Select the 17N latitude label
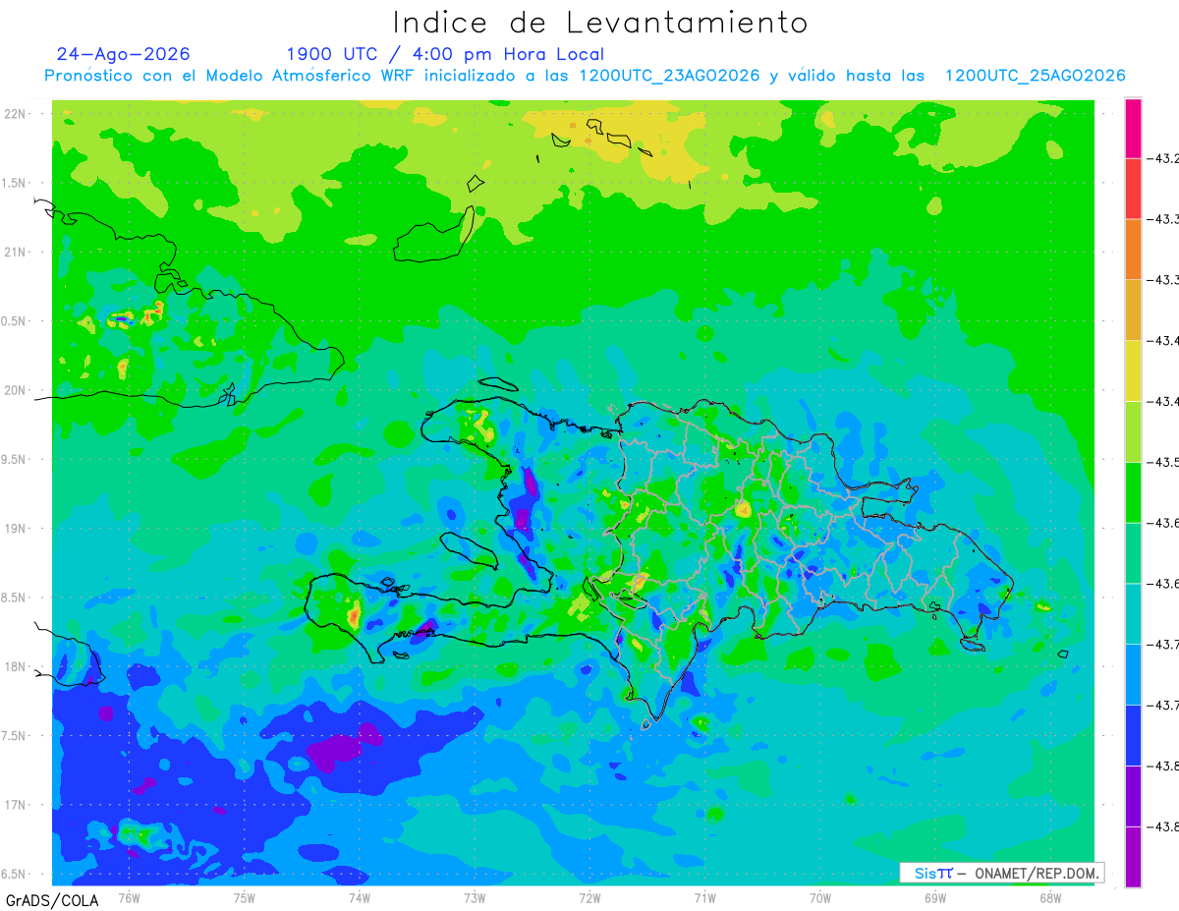1179x911 pixels. click(15, 805)
